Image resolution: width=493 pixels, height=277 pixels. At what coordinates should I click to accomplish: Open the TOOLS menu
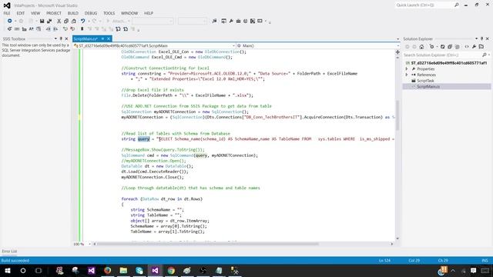point(109,13)
